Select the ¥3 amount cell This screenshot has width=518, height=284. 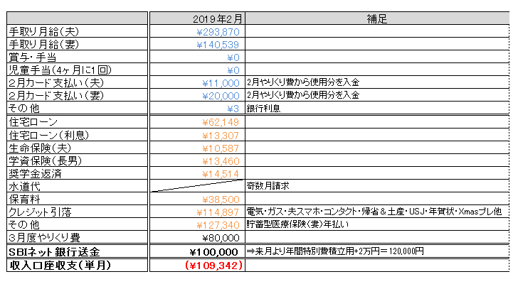point(197,108)
